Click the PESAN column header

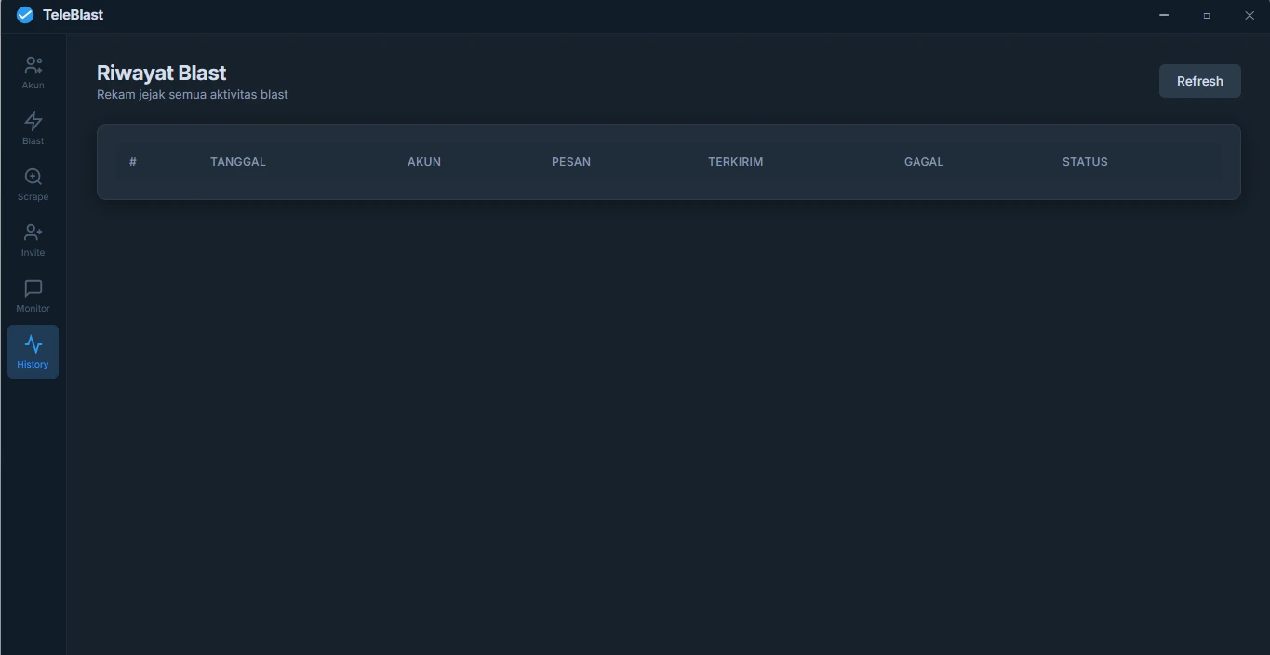pos(571,162)
